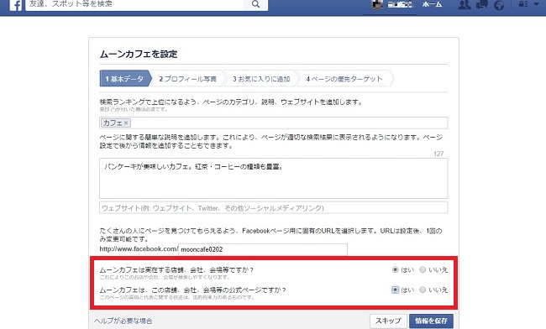Select the 2 プロフィール写真 step tab
The width and height of the screenshot is (546, 329).
(x=187, y=79)
